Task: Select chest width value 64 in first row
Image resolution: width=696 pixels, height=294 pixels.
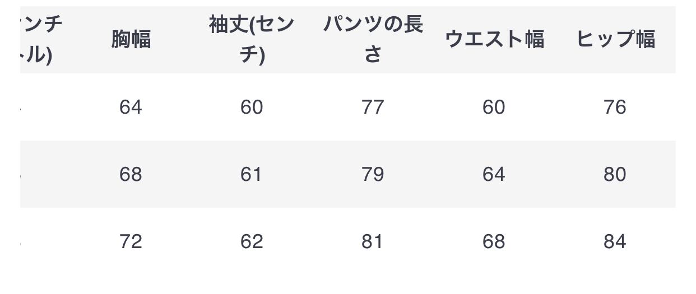Action: (131, 107)
